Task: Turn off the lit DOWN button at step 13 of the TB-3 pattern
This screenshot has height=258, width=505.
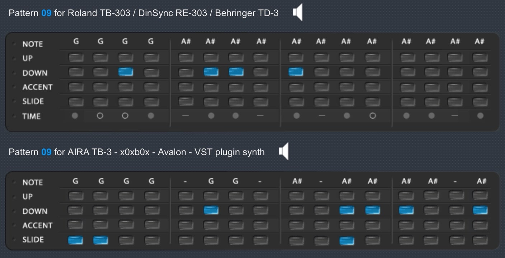Action: [406, 210]
